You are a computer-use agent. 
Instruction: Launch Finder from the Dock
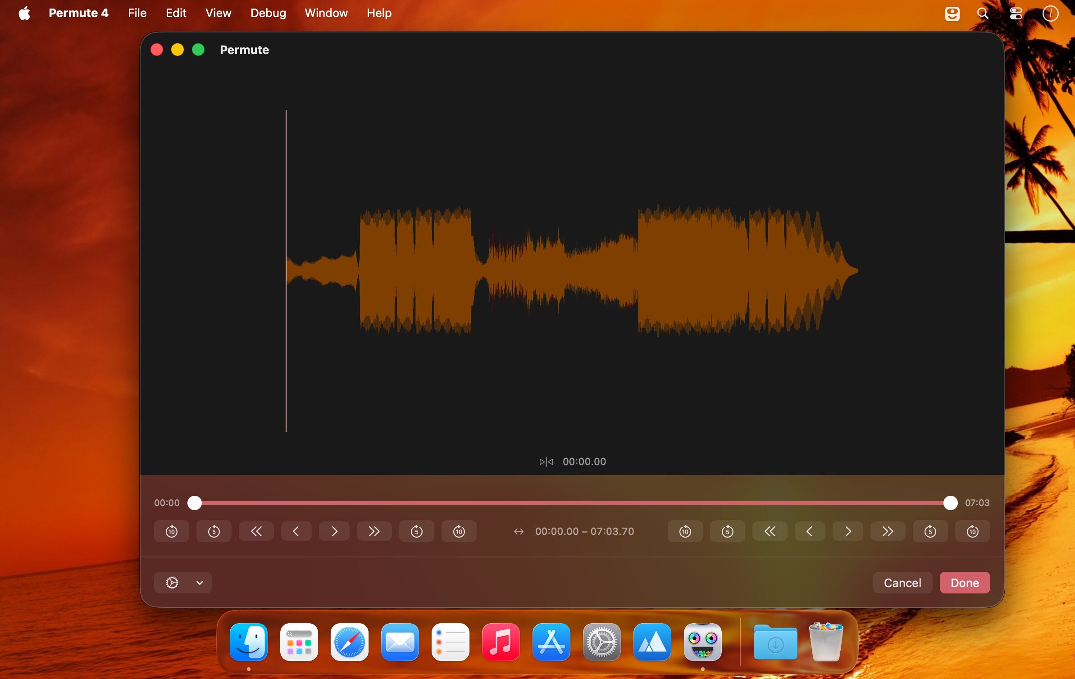click(x=249, y=642)
